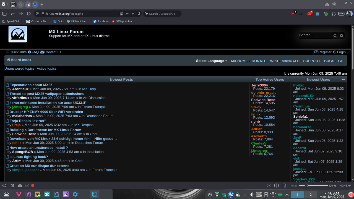Image resolution: width=354 pixels, height=199 pixels.
Task: Open mail icon in status bar
Action: (x=27, y=185)
